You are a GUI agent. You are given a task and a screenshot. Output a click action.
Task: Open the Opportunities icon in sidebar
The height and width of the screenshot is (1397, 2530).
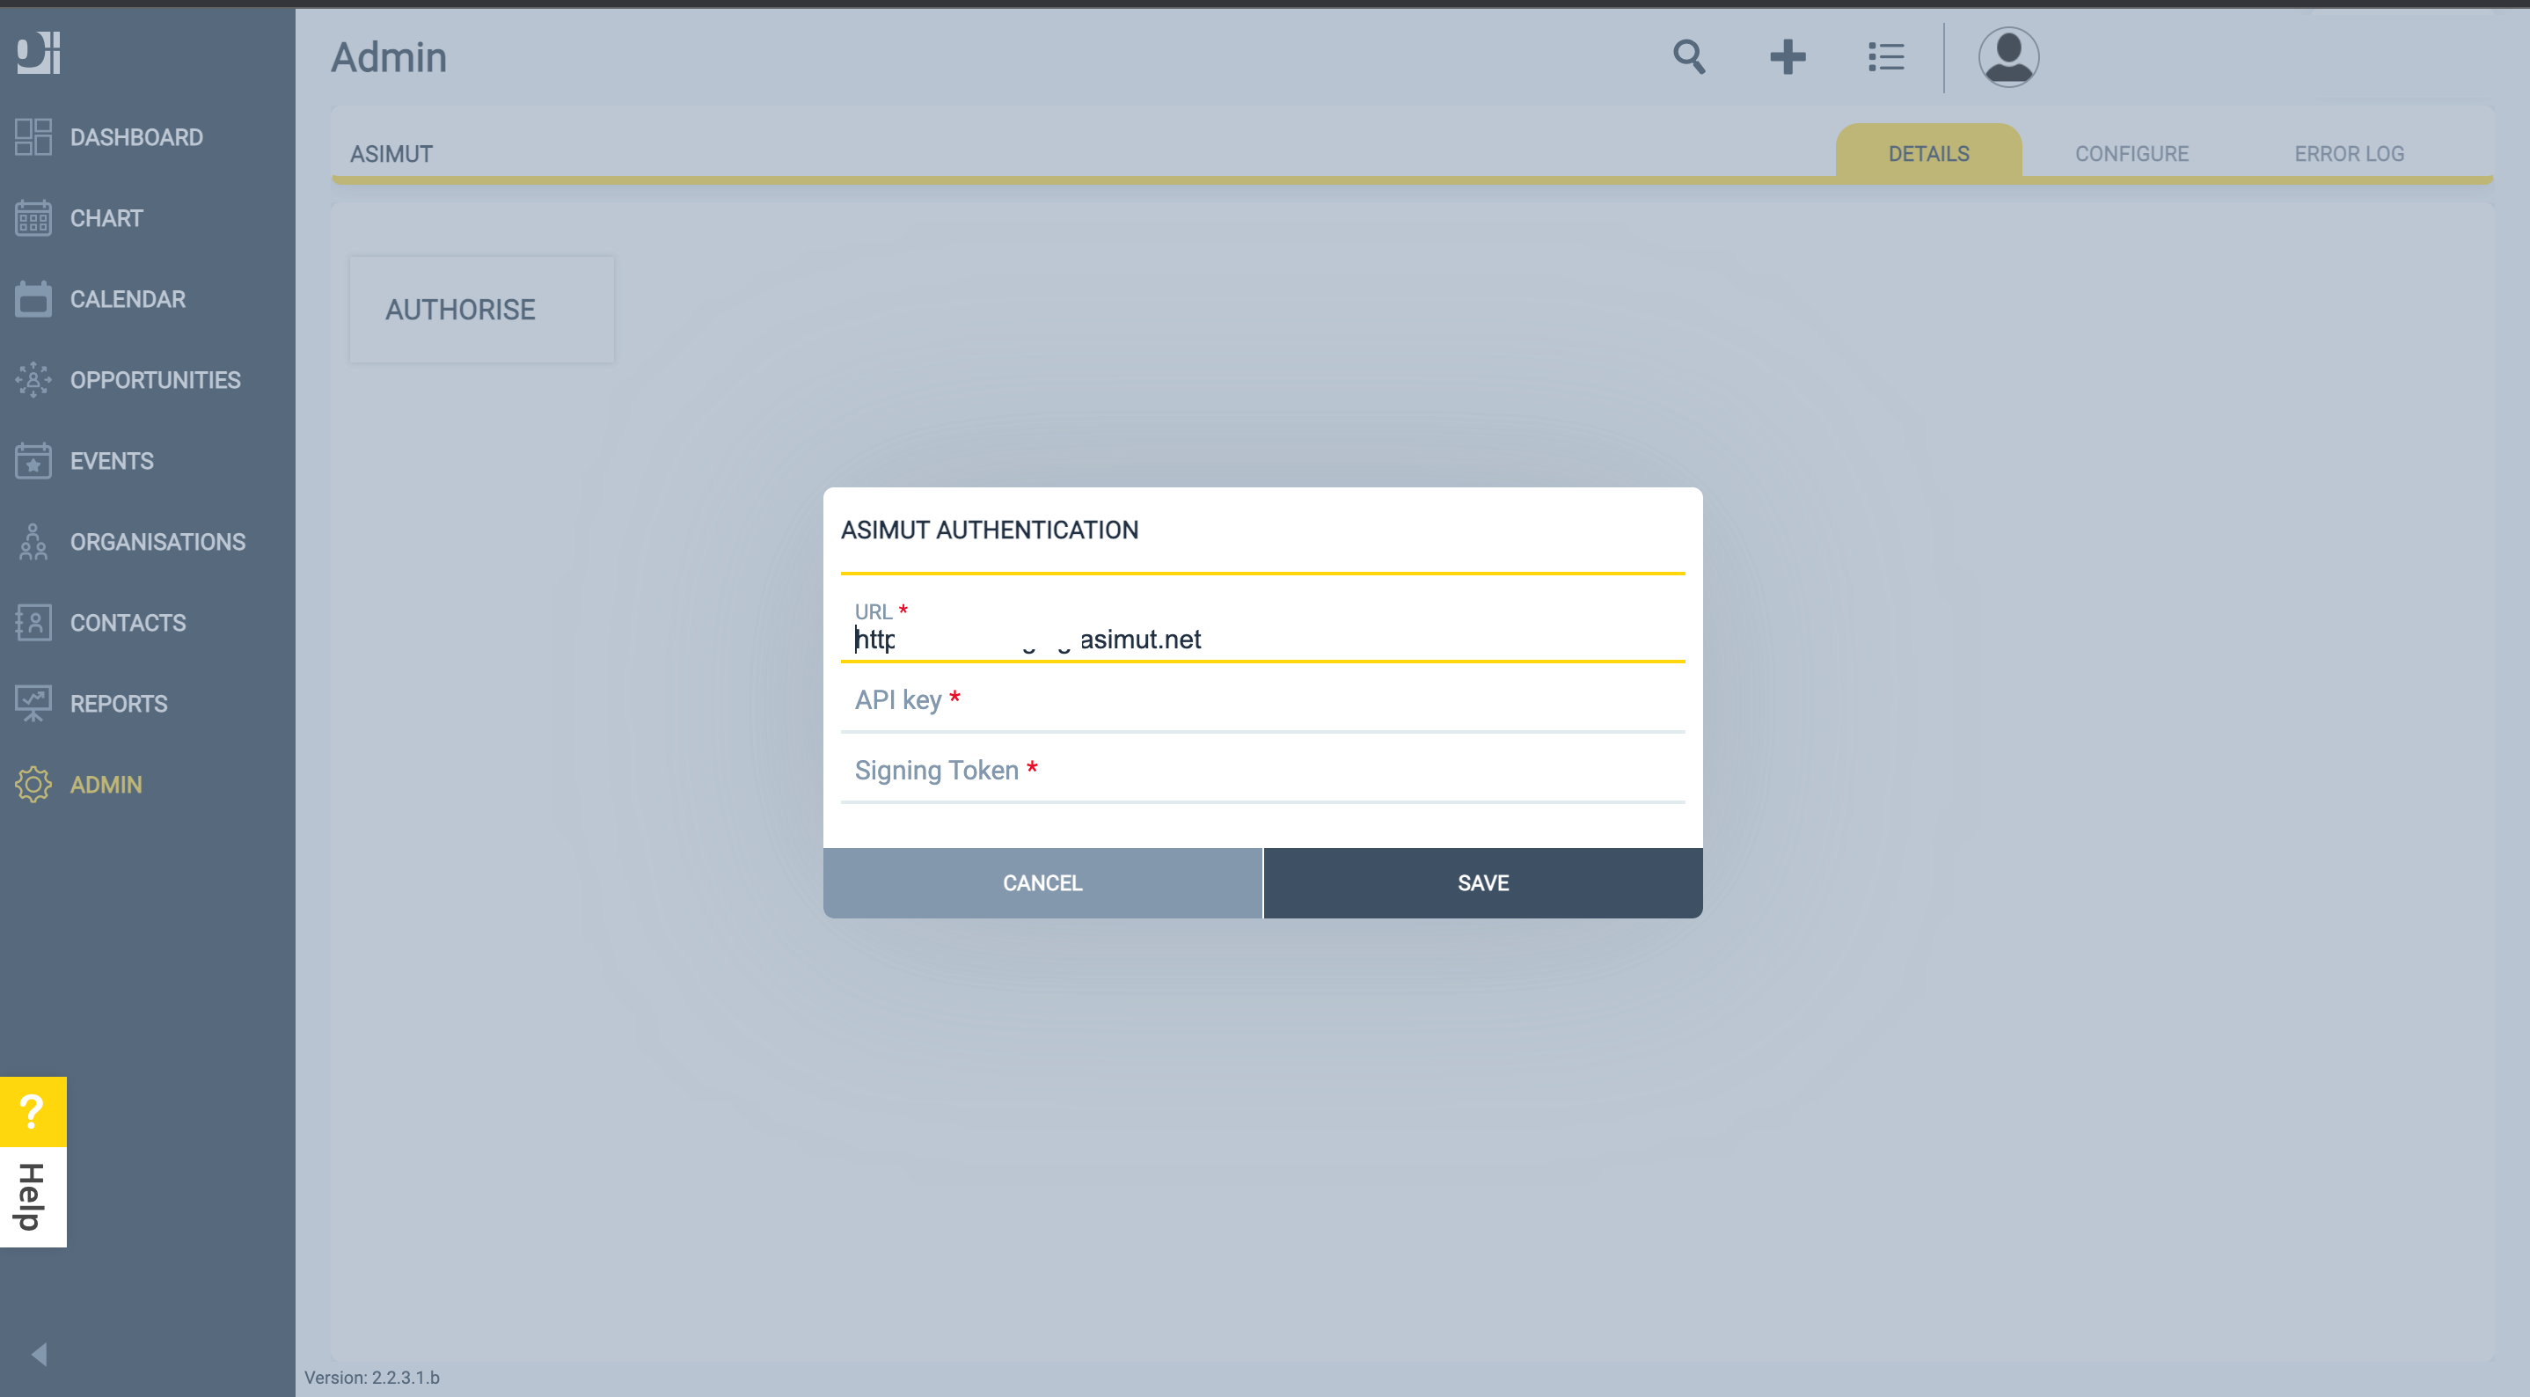point(33,379)
